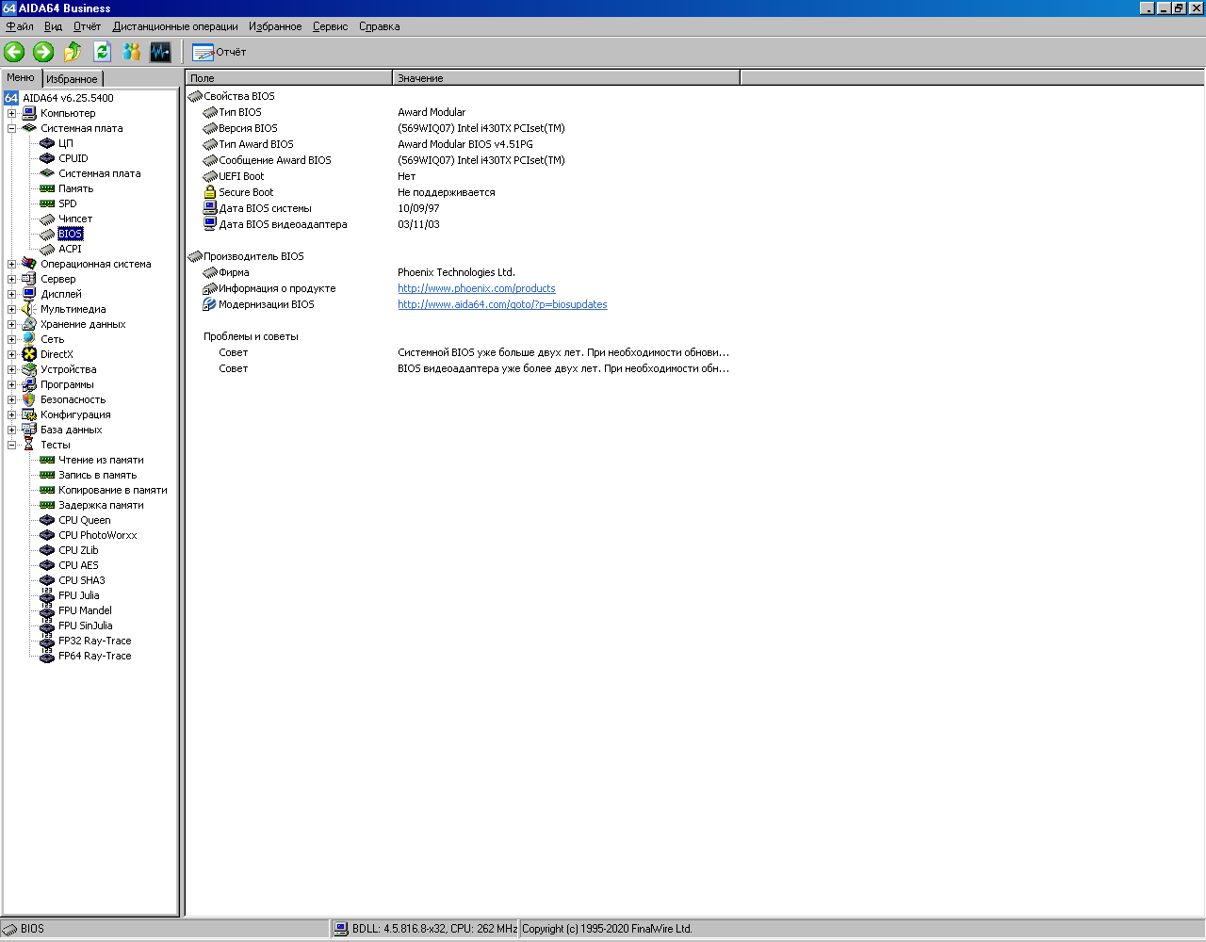
Task: Expand the Устройства tree node
Action: pyautogui.click(x=12, y=369)
